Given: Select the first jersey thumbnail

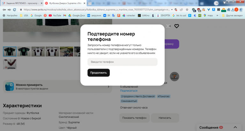Looking at the screenshot, I should pos(10,52).
